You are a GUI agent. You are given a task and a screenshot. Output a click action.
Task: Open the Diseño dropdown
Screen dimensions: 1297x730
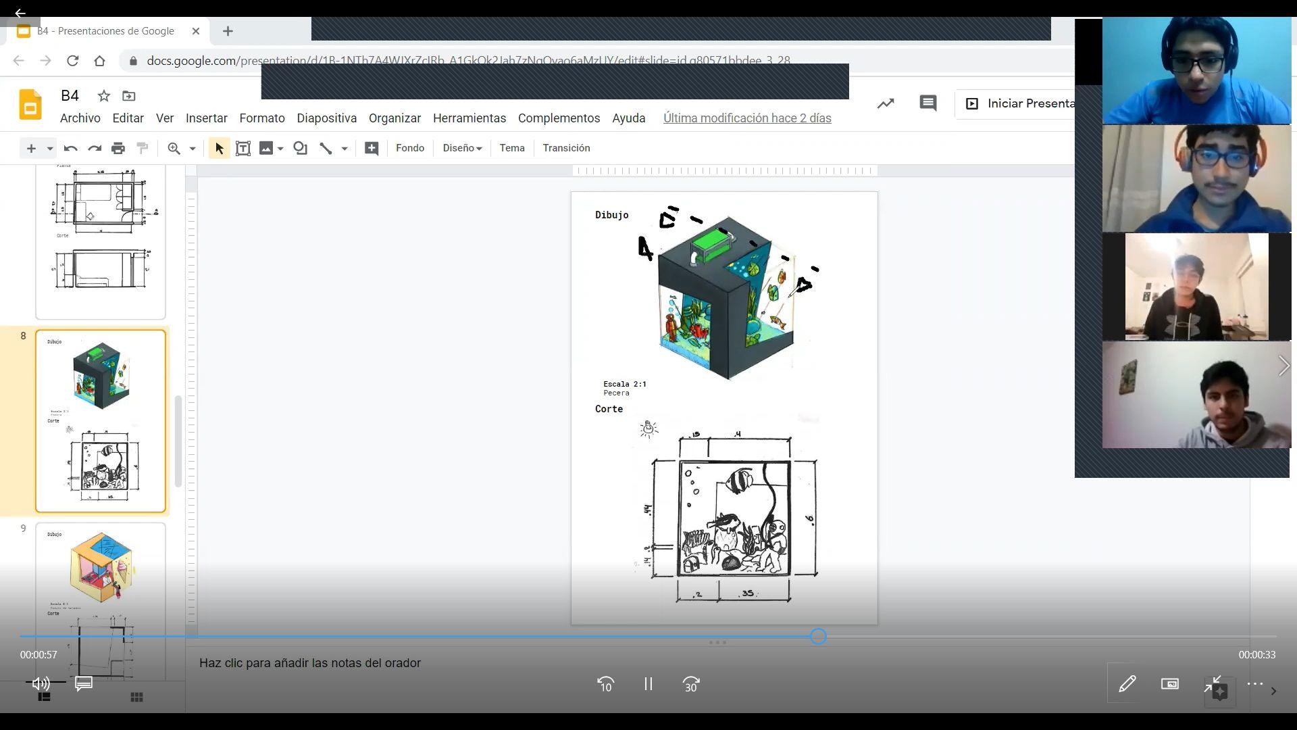[x=463, y=148]
